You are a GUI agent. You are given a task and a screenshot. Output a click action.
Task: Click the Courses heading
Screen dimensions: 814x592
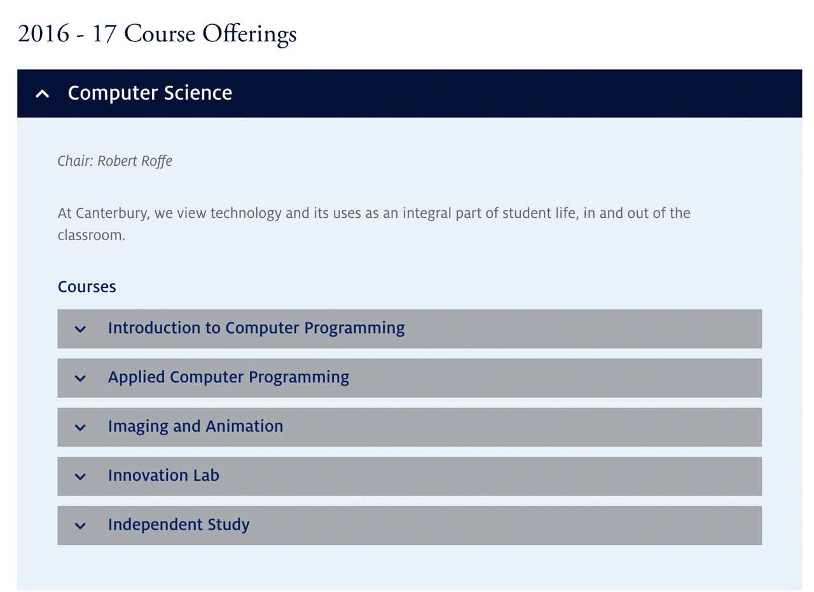point(86,287)
